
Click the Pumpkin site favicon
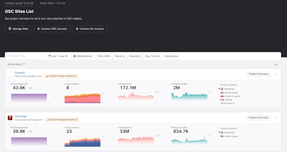coord(10,74)
